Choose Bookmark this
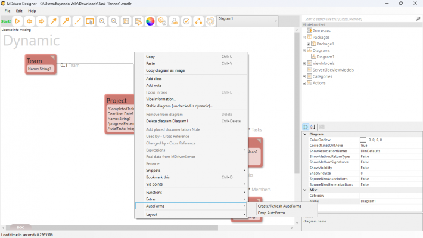 191,177
